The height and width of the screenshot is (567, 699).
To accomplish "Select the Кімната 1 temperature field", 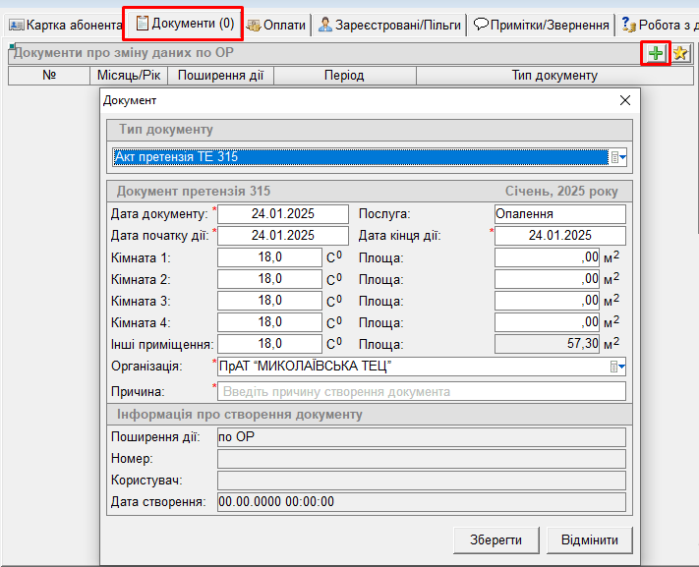I will click(x=269, y=257).
